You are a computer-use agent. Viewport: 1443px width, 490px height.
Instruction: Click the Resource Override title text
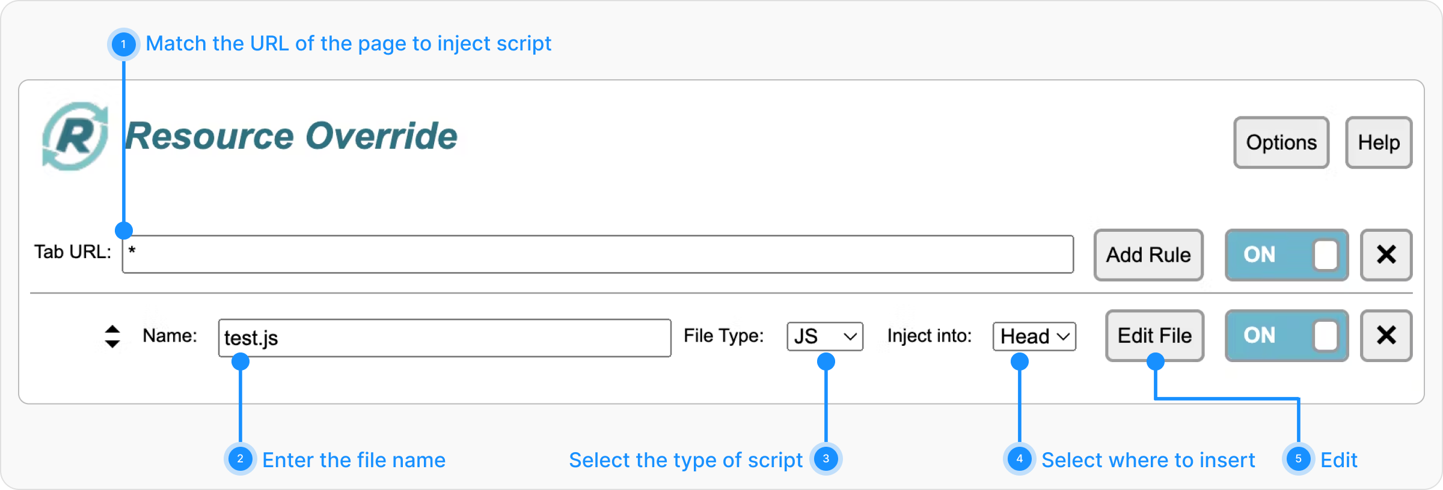click(x=291, y=136)
